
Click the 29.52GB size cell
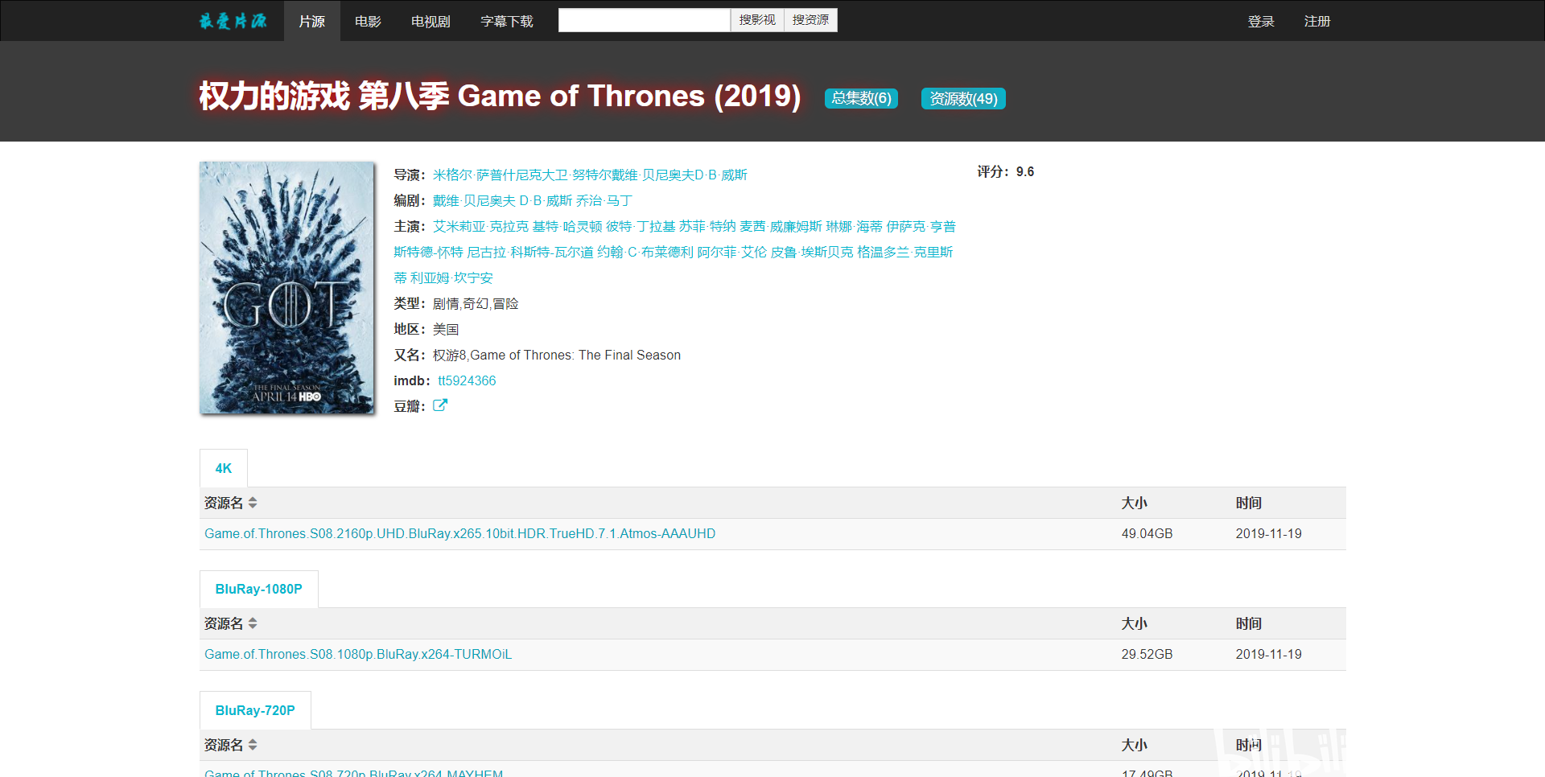(1147, 654)
